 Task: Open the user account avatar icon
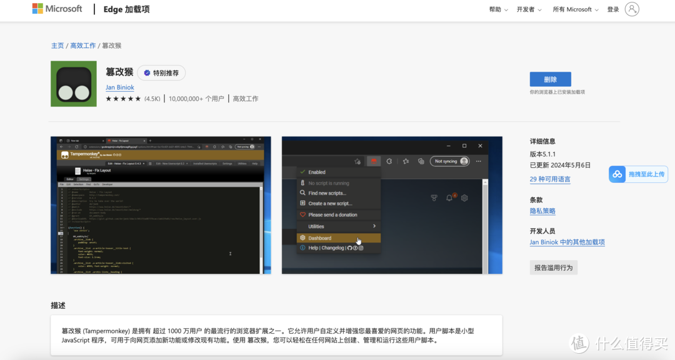coord(632,9)
